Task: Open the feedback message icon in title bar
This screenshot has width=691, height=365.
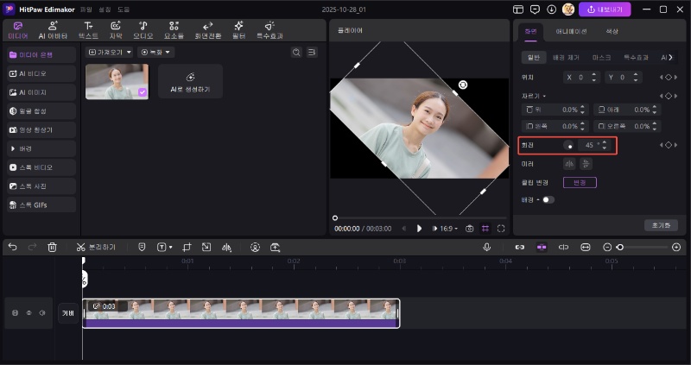Action: pyautogui.click(x=535, y=9)
